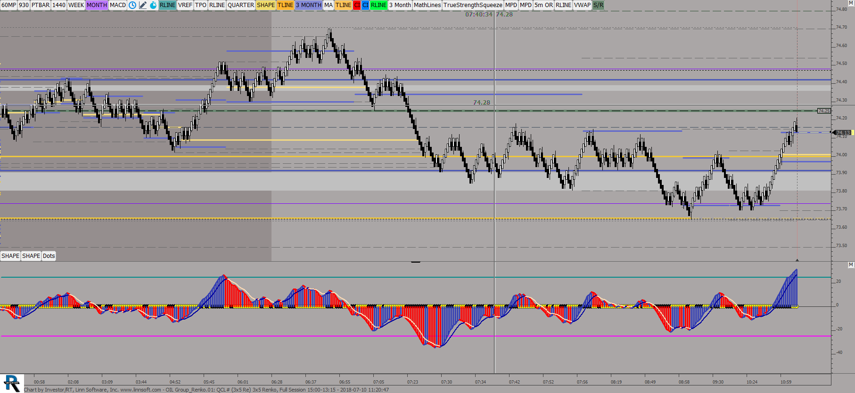Viewport: 855px width, 393px height.
Task: Click the blue stopwatch timer icon
Action: [153, 5]
